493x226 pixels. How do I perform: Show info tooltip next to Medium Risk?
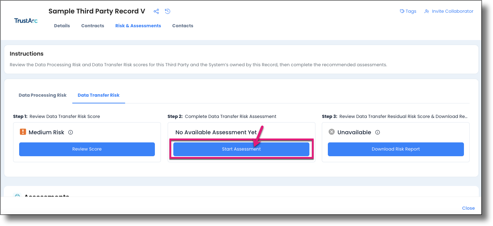(x=71, y=132)
